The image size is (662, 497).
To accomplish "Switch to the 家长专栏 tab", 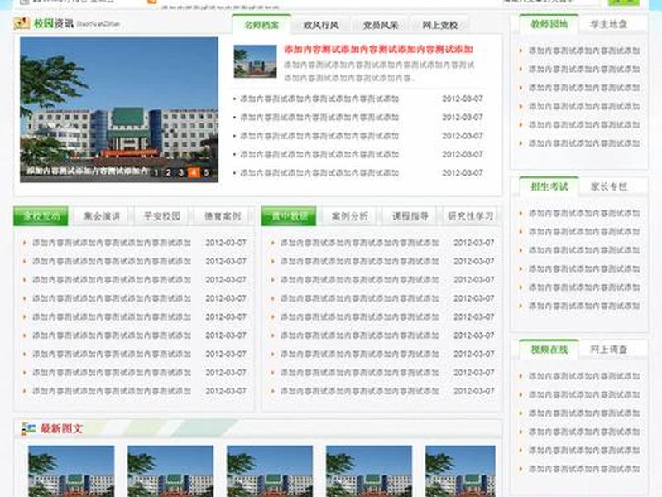I will pyautogui.click(x=608, y=186).
